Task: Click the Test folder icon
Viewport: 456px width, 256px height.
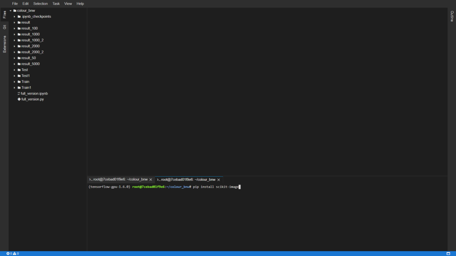Action: [19, 70]
